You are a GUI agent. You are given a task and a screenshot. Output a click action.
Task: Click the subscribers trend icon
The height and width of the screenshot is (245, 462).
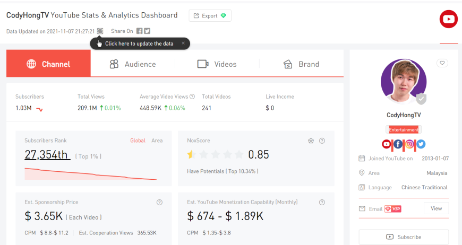click(x=39, y=109)
